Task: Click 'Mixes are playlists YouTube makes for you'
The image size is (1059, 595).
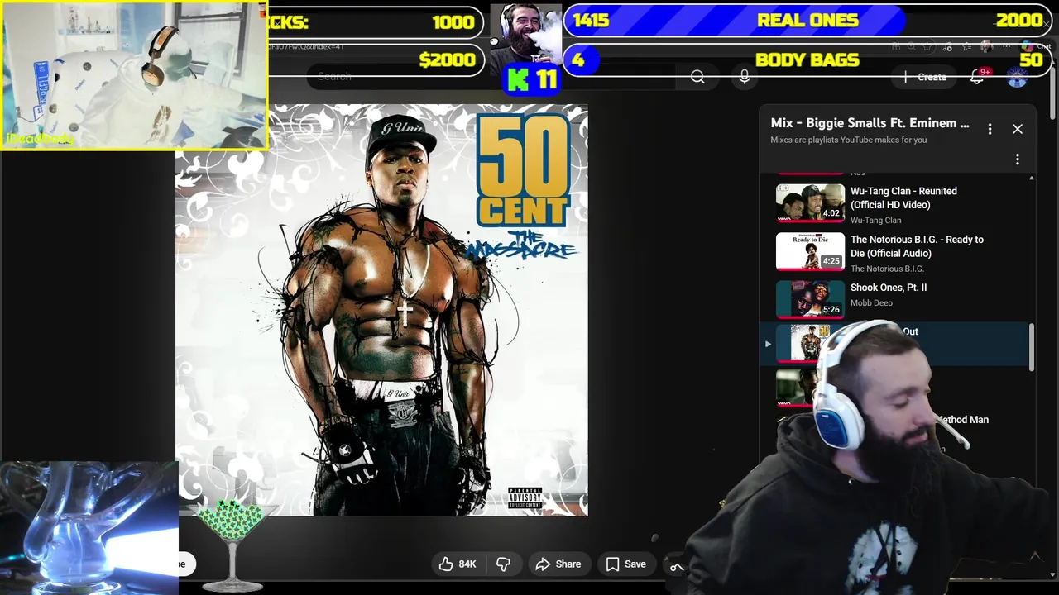Action: [x=848, y=140]
